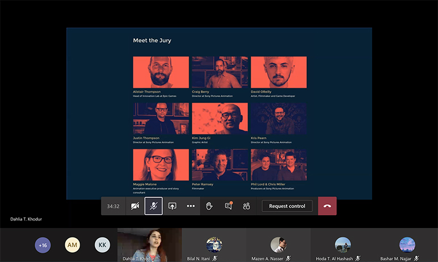Click the 34:32 call duration timer
438x262 pixels.
(113, 206)
